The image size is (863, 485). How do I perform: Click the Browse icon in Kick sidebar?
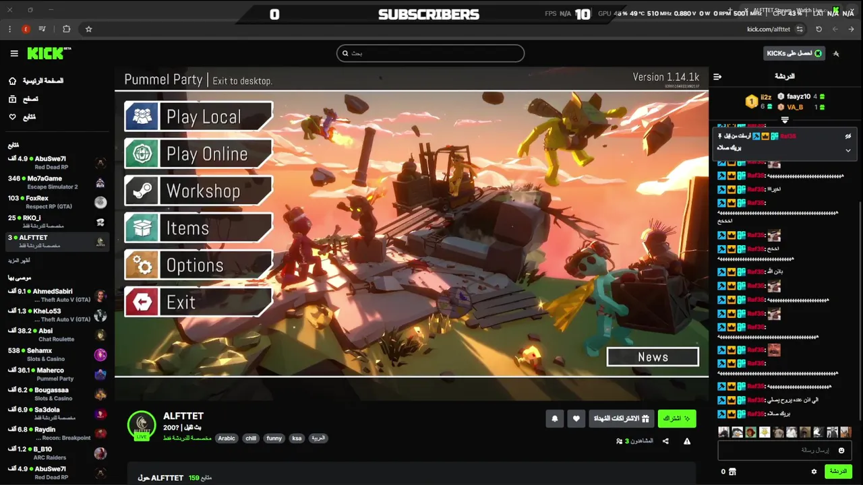click(x=12, y=99)
